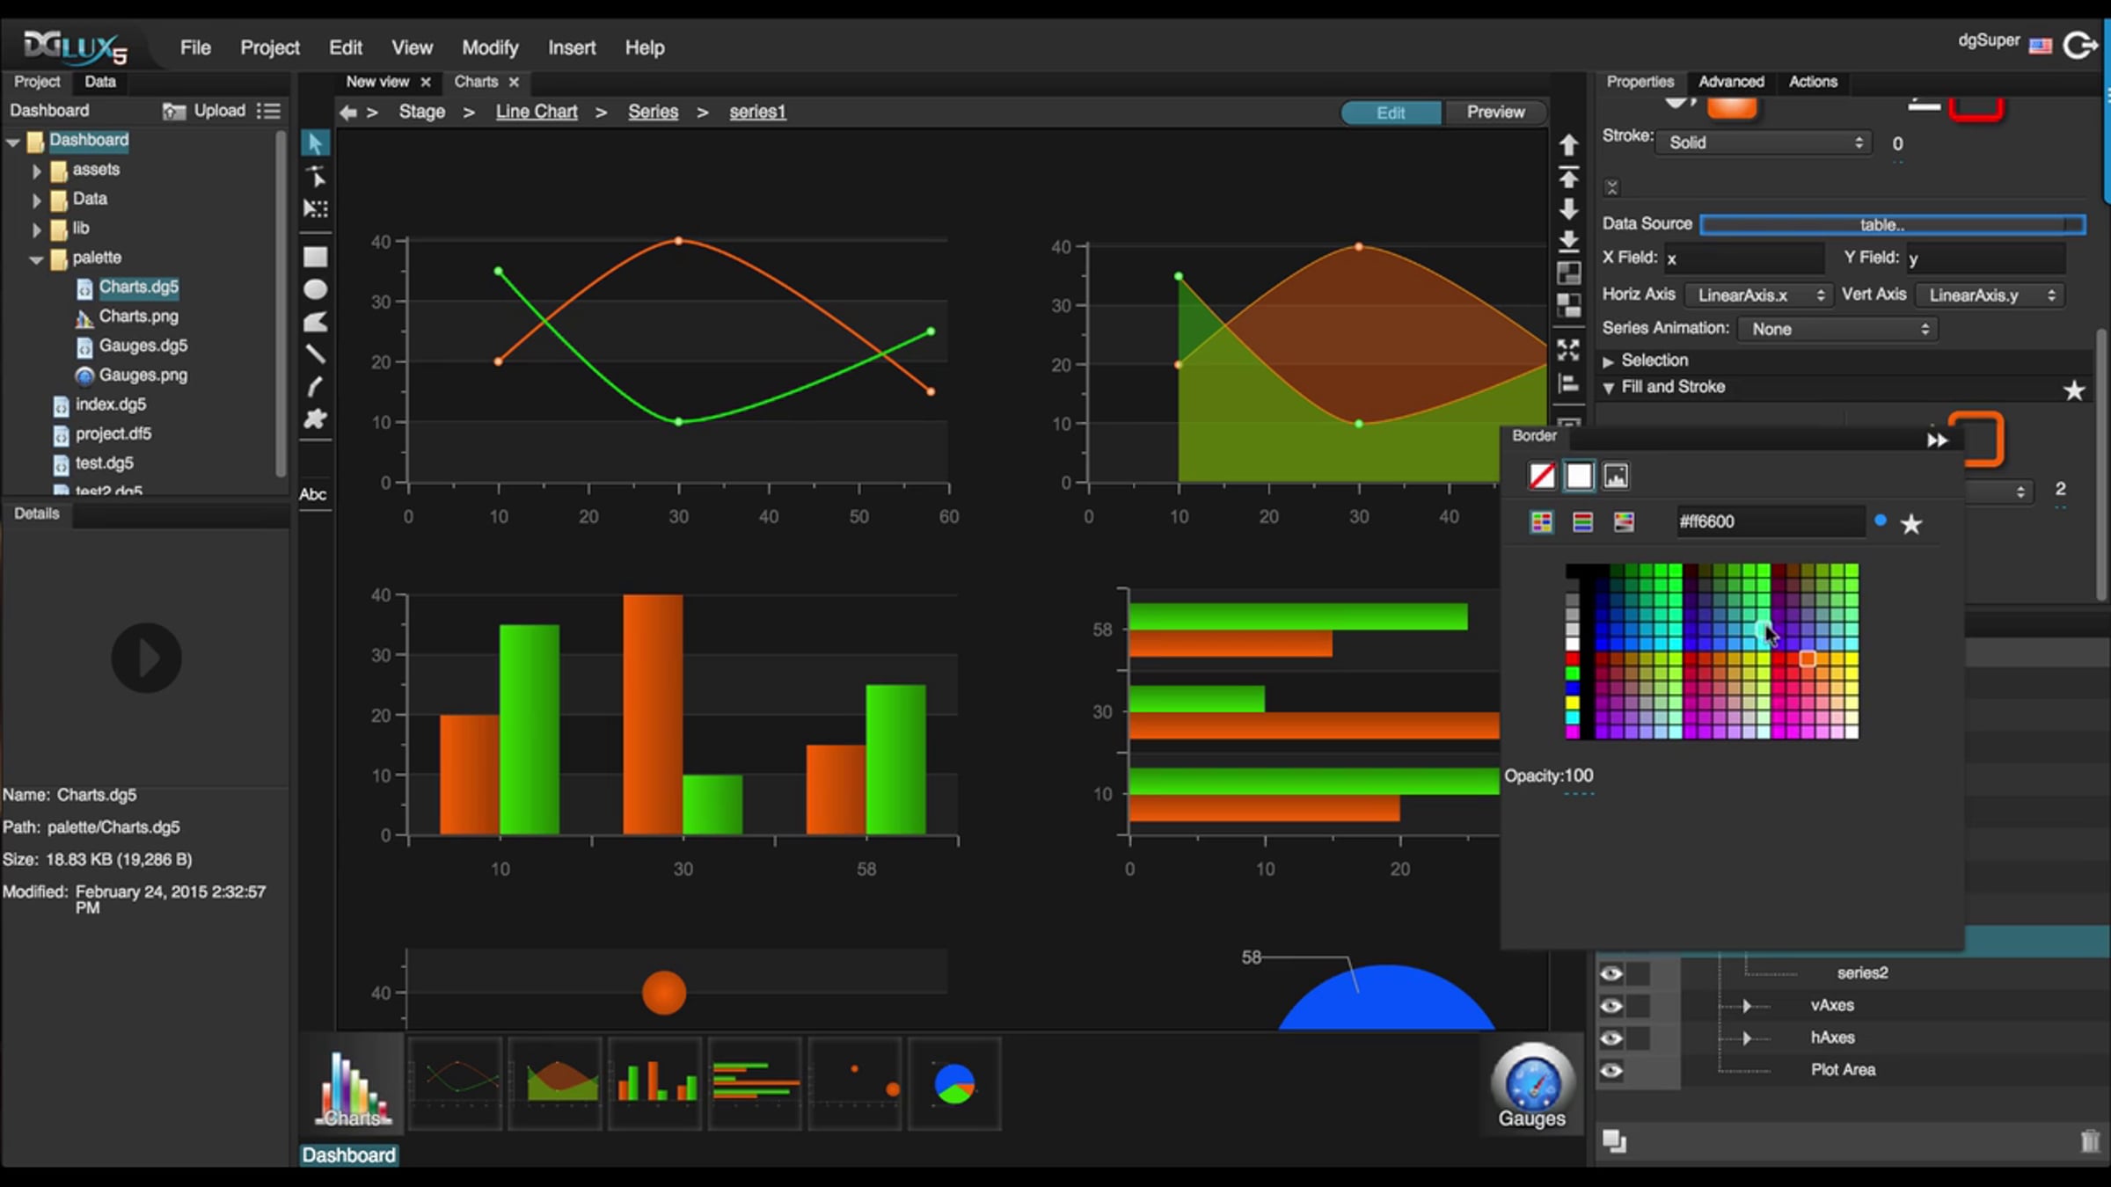Pick the highlighted orange swatch in palette
The height and width of the screenshot is (1187, 2111).
(1807, 659)
